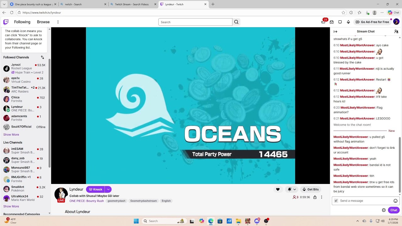Viewport: 402px width, 226px height.
Task: Open chat settings gear icon
Action: pyautogui.click(x=384, y=210)
